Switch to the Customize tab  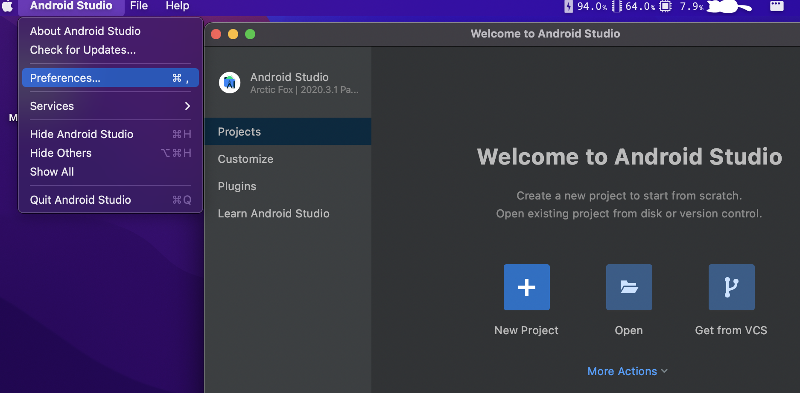tap(288, 159)
